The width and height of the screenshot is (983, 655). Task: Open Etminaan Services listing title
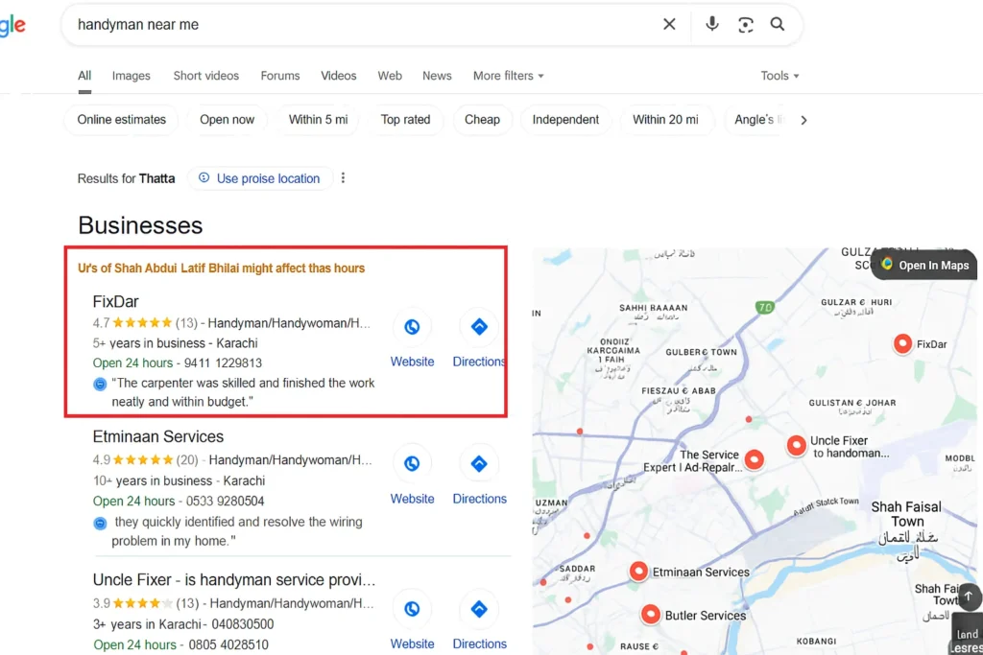click(x=158, y=436)
